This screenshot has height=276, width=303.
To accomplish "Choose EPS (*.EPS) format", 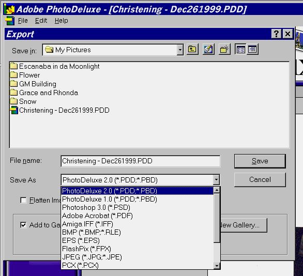I will pos(137,240).
